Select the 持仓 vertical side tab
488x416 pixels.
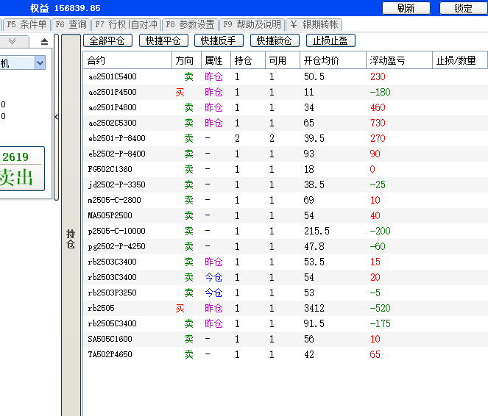(71, 239)
